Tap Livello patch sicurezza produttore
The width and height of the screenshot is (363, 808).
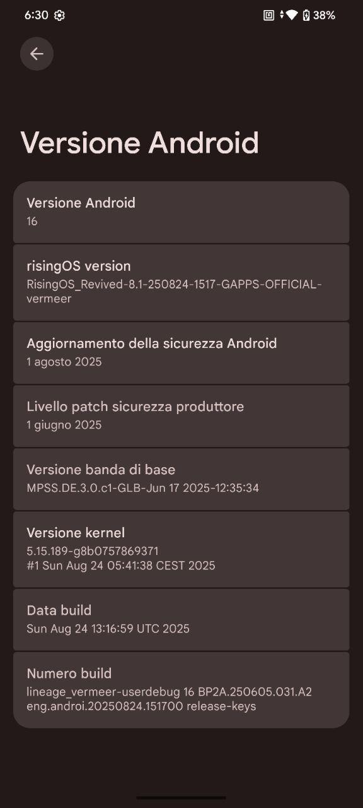(181, 416)
